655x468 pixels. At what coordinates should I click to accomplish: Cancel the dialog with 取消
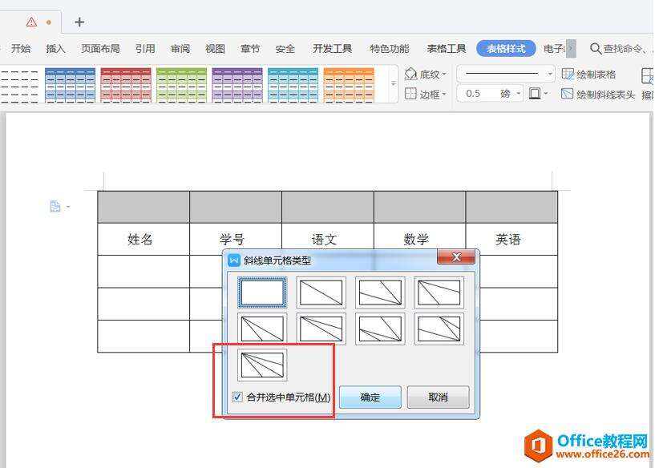tap(439, 397)
